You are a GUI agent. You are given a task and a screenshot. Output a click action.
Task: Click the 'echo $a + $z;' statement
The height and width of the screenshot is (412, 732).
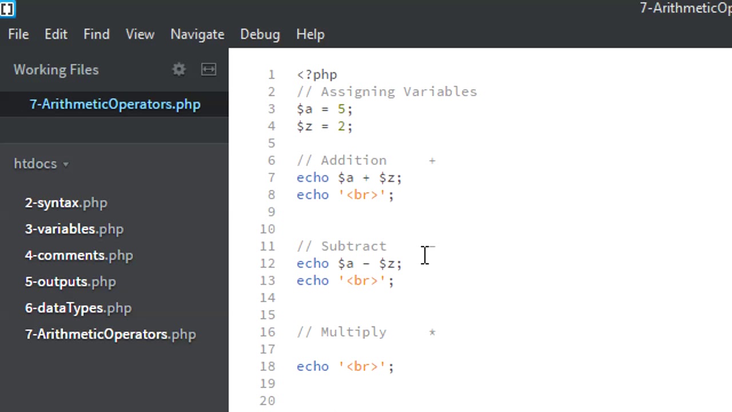pos(349,177)
